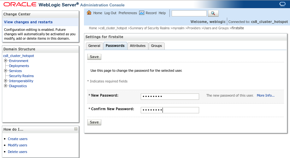Click the Confirm New Password field
The image size is (290, 158).
(x=170, y=110)
